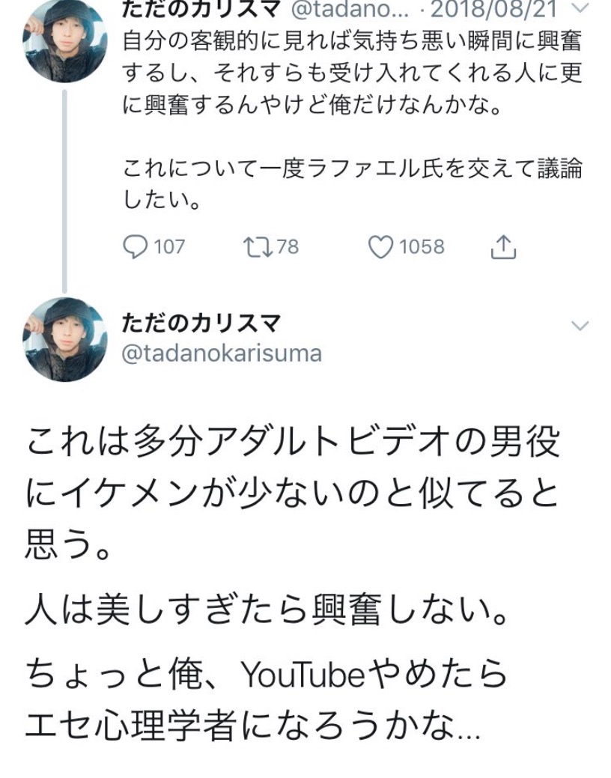Expand chevron menu on the lower tweet header
Viewport: 611px width, 778px height.
[x=580, y=325]
